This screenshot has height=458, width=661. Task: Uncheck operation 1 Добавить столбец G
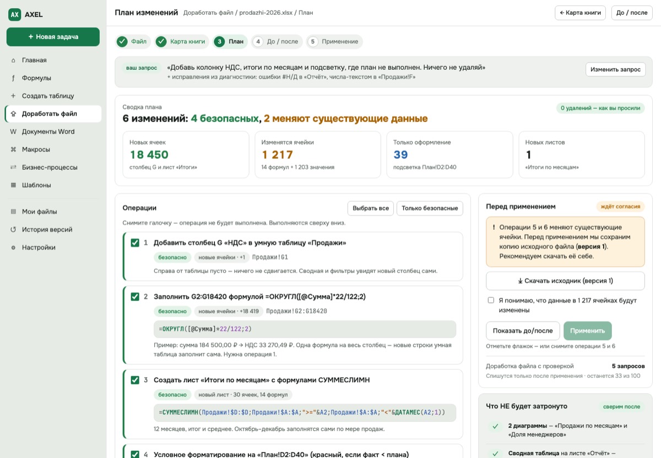[135, 242]
